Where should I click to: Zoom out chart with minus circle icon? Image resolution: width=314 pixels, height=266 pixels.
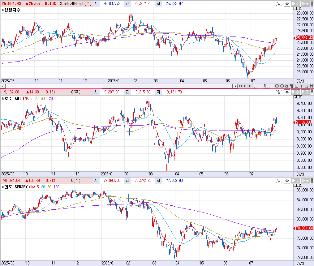(x=277, y=86)
